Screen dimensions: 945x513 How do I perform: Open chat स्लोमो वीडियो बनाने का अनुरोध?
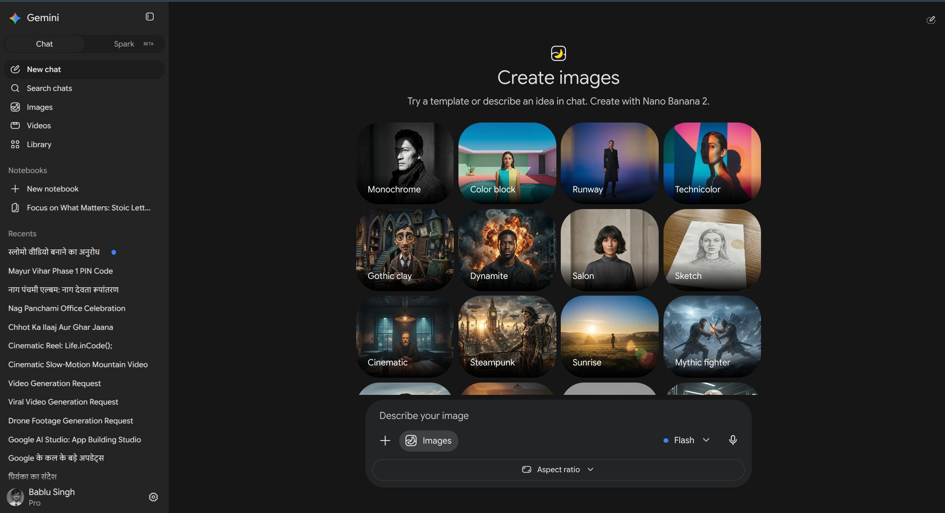[x=84, y=252]
